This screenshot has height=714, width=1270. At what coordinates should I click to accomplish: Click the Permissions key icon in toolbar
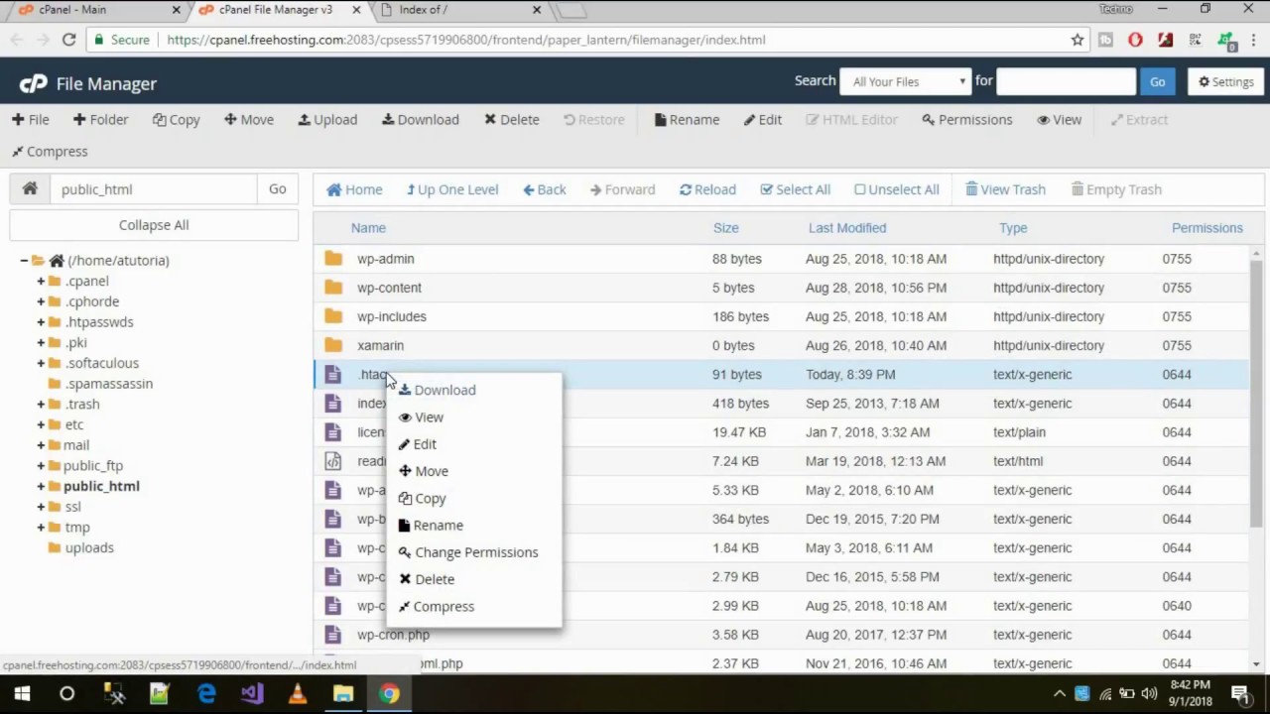coord(929,120)
